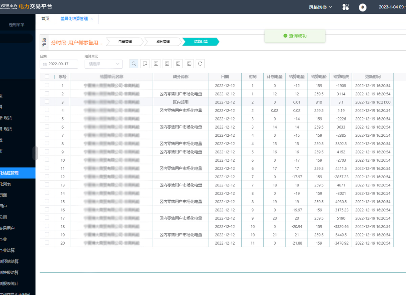
Task: Check the checkbox for row 11
Action: 47,168
